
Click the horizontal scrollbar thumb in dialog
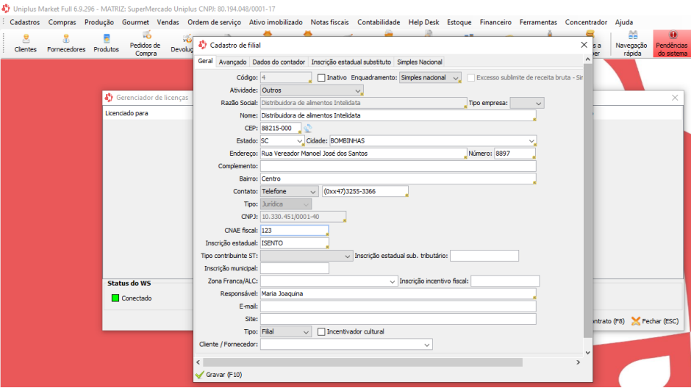coord(363,362)
